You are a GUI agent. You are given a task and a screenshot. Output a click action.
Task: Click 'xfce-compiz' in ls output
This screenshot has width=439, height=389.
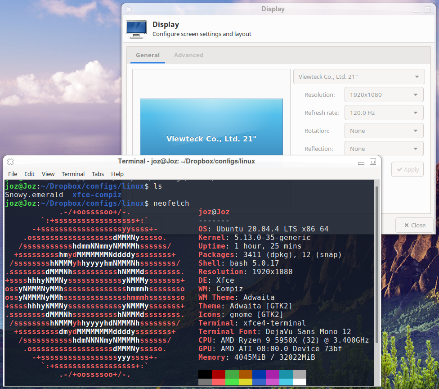[x=97, y=195]
